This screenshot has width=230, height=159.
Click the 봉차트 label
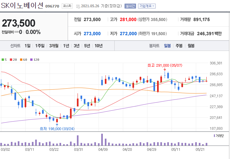(x=154, y=46)
